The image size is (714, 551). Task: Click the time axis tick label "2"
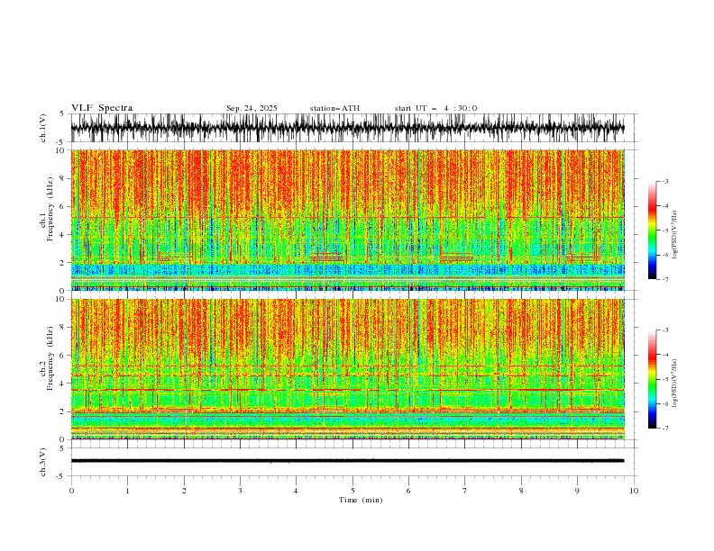coord(184,491)
